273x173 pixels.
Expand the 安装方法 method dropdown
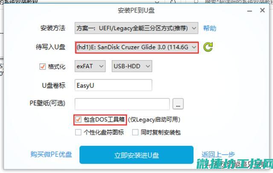pyautogui.click(x=136, y=28)
